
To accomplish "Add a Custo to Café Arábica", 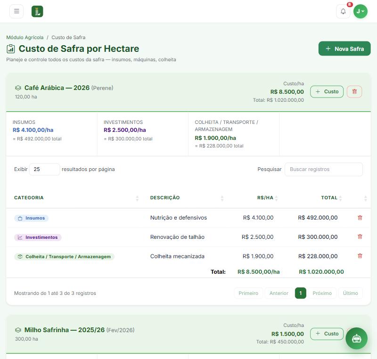I will [327, 91].
